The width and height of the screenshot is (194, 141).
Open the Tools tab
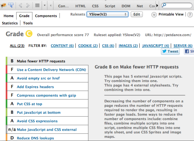pyautogui.click(x=28, y=23)
